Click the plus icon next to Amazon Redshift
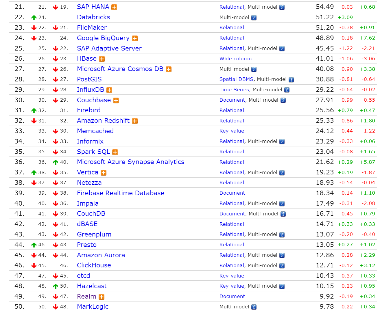Screen dimensions: 380x311 click(135, 121)
